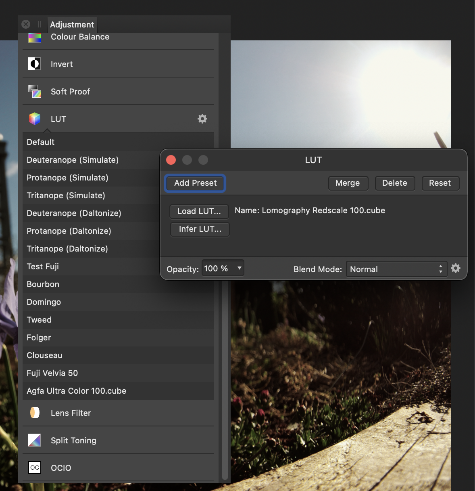This screenshot has width=475, height=491.
Task: Click the OCIO adjustment icon
Action: [x=35, y=468]
